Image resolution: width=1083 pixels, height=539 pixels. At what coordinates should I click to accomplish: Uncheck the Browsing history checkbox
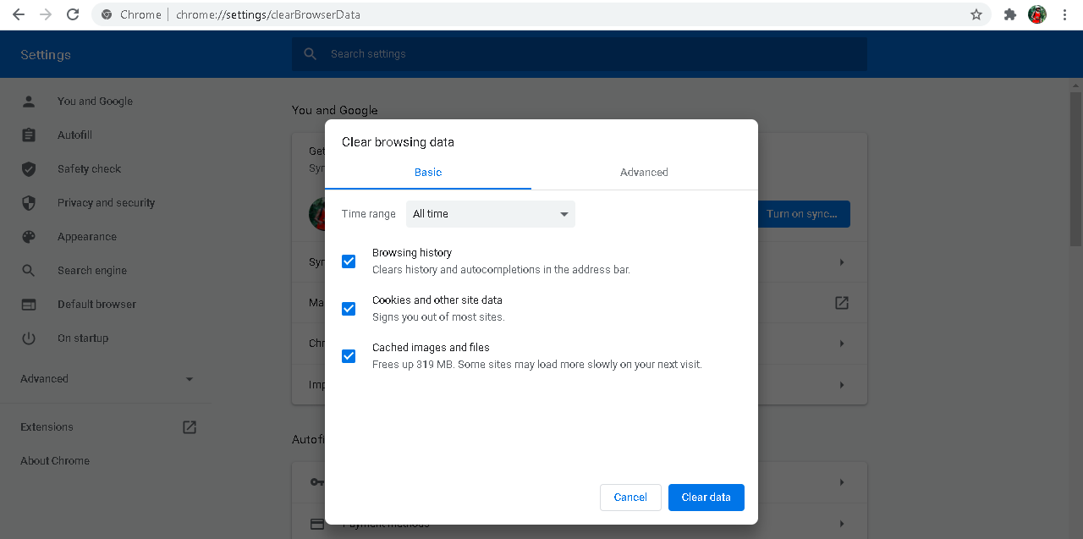tap(349, 261)
